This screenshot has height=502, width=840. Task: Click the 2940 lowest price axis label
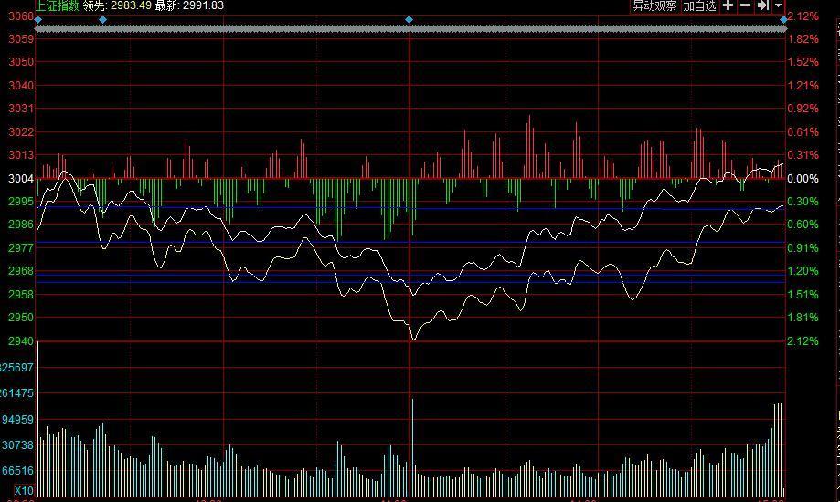coord(21,341)
